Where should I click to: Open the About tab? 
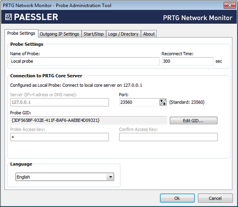tap(149, 34)
